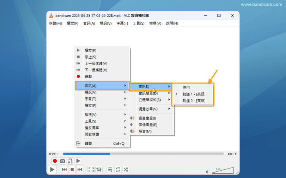Choose 上一個媒體(V) in context menu

pos(103,63)
